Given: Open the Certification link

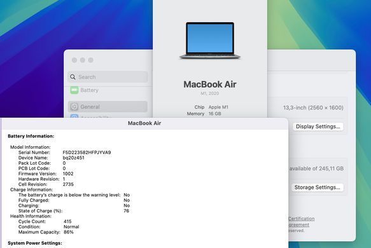Looking at the screenshot, I should click(302, 219).
